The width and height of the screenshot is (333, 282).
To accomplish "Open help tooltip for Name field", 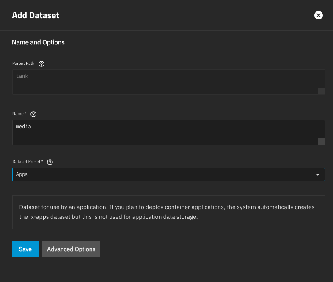I will (x=33, y=114).
